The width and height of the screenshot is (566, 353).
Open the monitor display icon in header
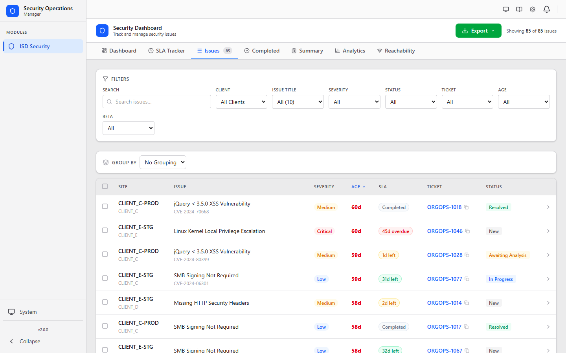point(506,9)
